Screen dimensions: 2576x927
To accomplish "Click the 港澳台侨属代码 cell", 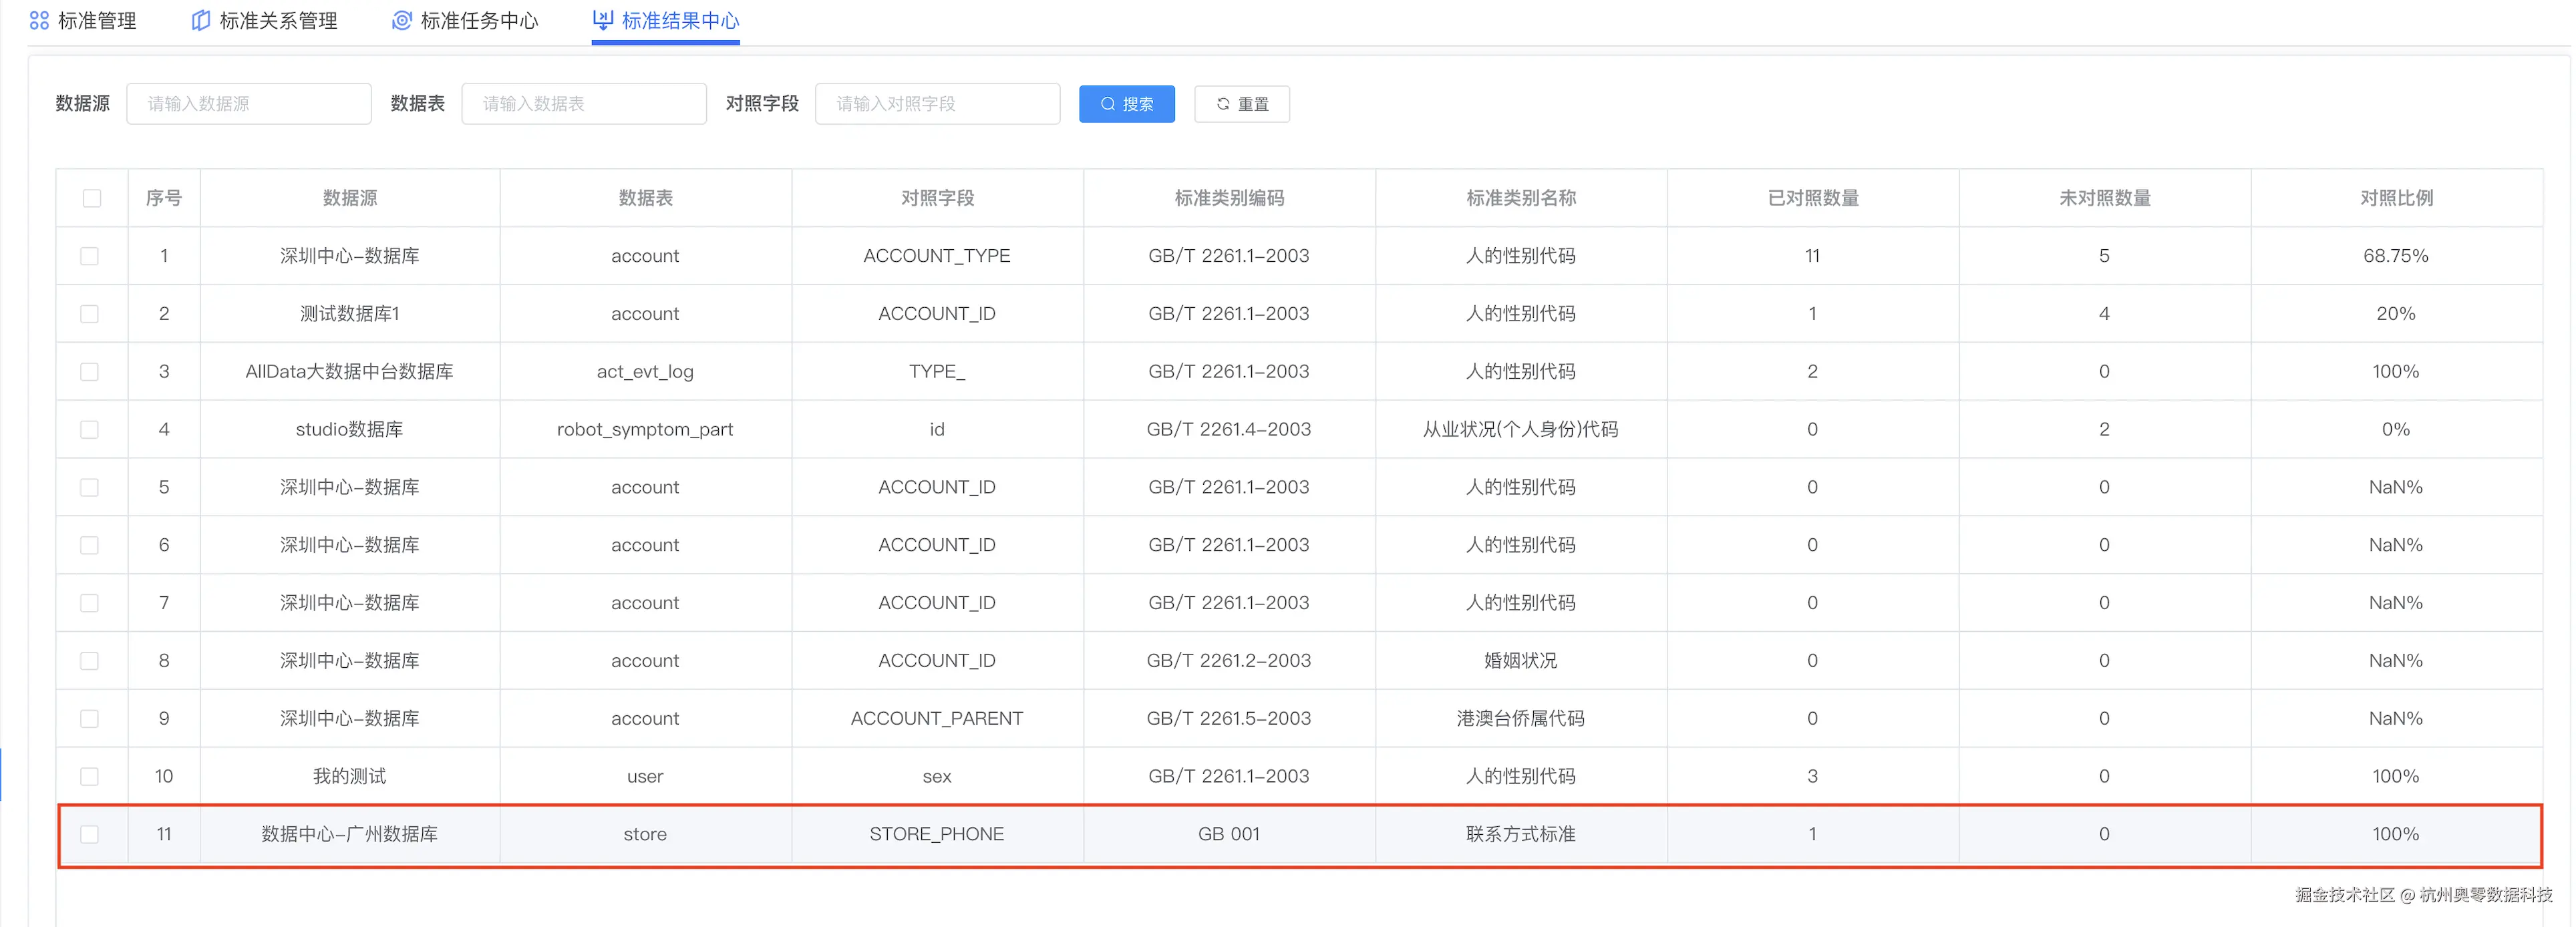I will [x=1521, y=719].
